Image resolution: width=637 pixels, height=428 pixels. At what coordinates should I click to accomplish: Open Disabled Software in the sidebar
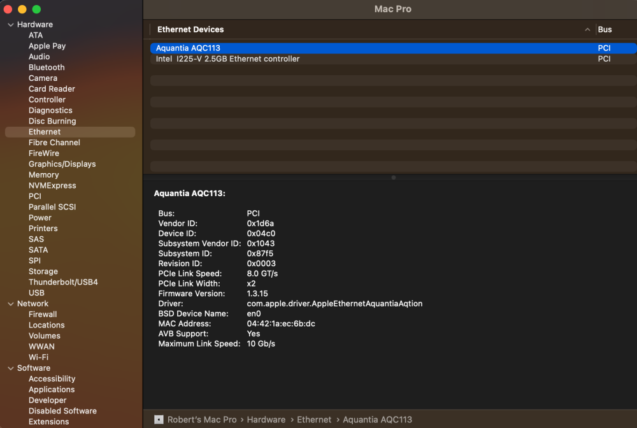pyautogui.click(x=62, y=411)
